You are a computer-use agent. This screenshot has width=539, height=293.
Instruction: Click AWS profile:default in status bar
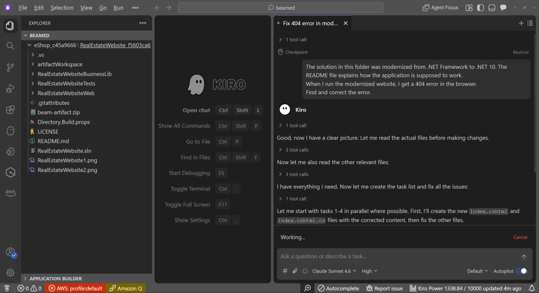pyautogui.click(x=76, y=288)
